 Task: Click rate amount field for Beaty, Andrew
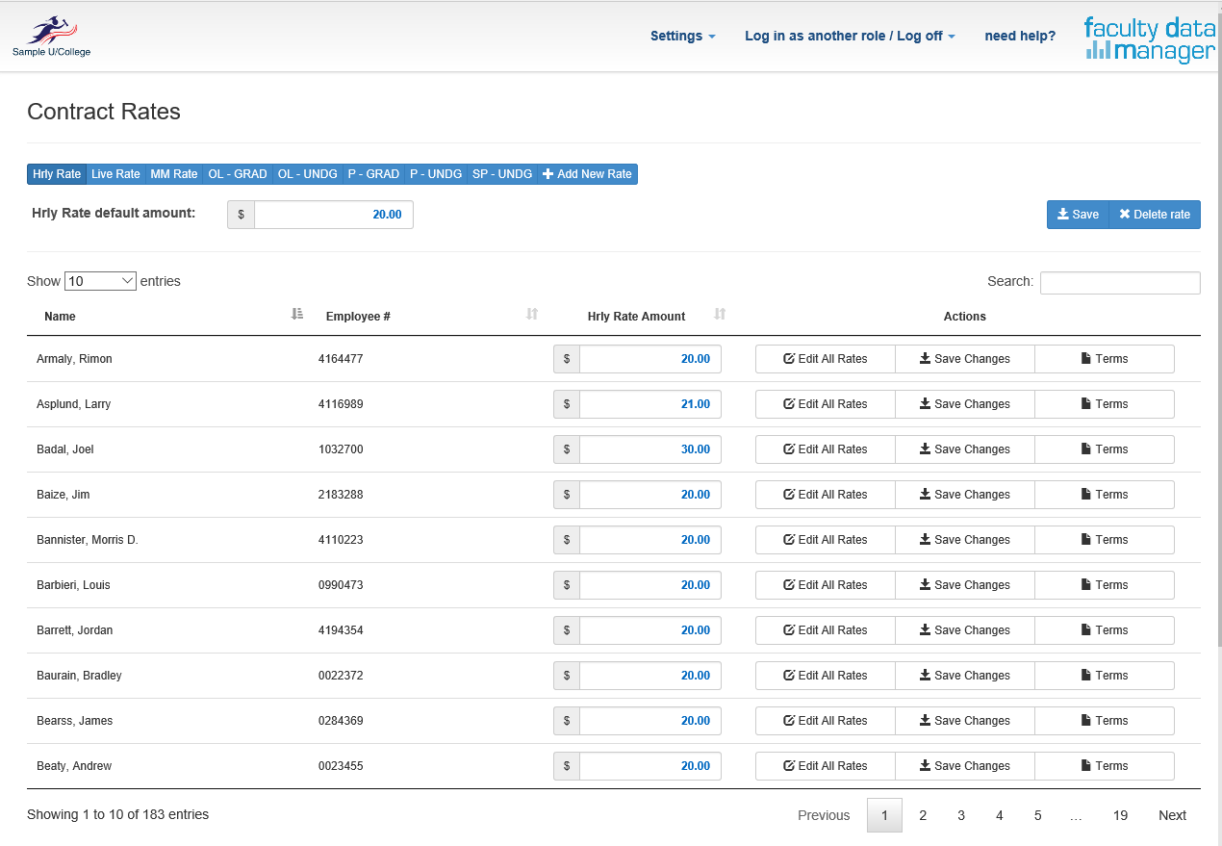pyautogui.click(x=650, y=766)
